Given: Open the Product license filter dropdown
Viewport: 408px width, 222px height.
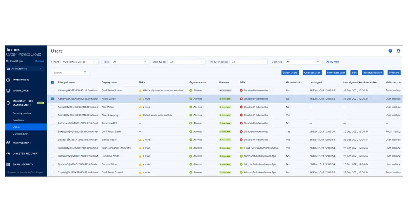Looking at the screenshot, I should coord(248,62).
